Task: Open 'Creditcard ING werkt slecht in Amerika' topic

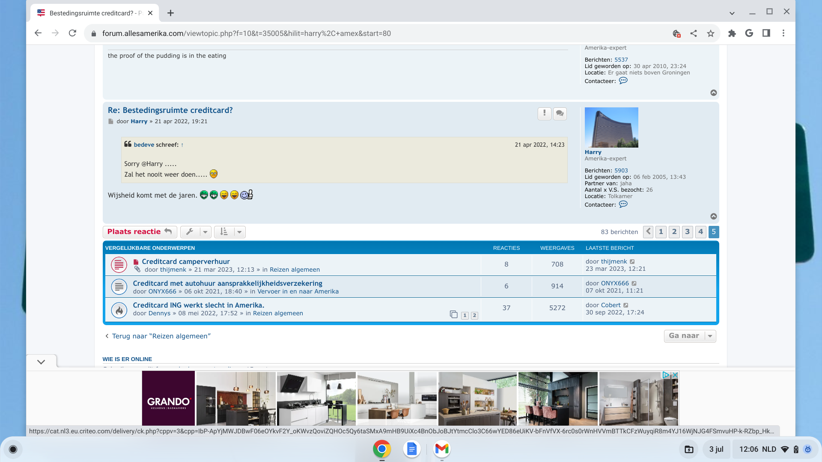Action: click(198, 305)
